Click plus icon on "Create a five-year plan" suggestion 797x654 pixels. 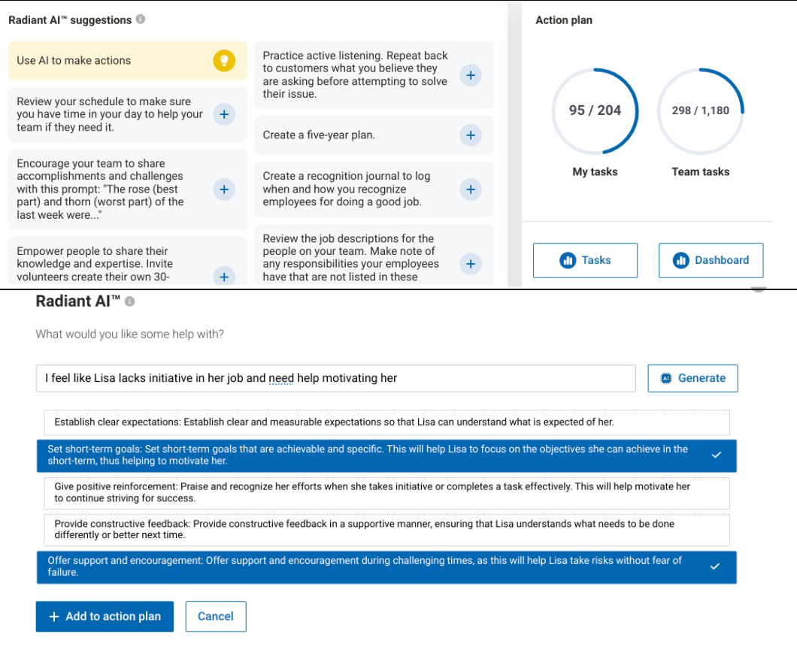click(471, 135)
